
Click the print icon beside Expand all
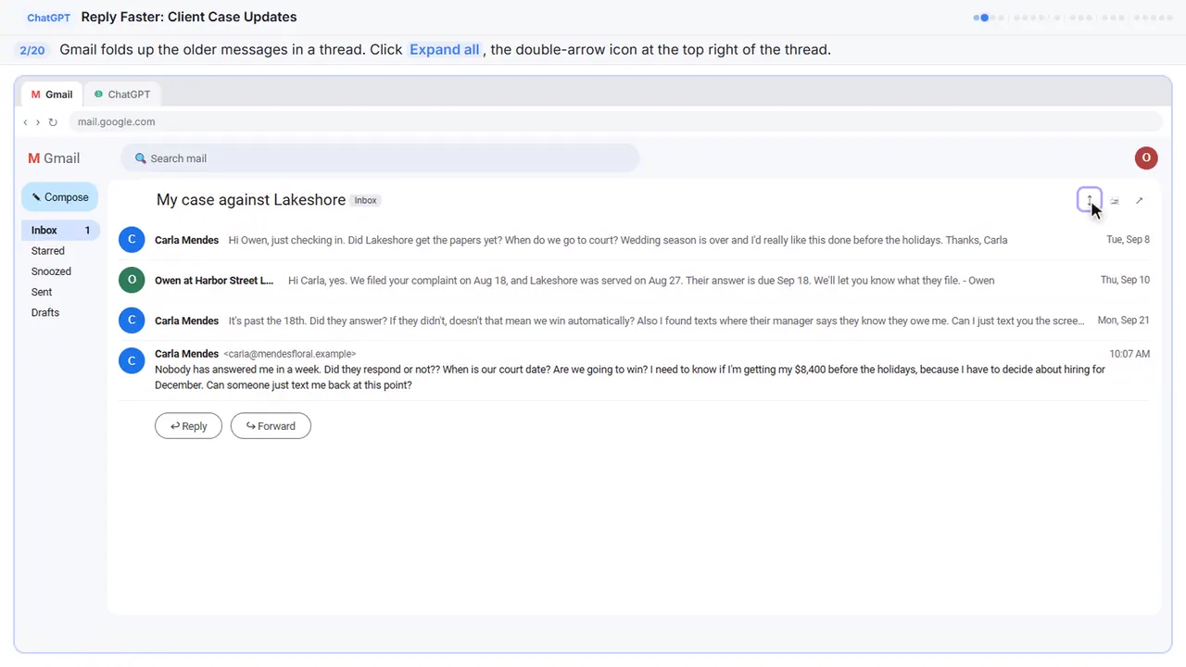pyautogui.click(x=1115, y=200)
